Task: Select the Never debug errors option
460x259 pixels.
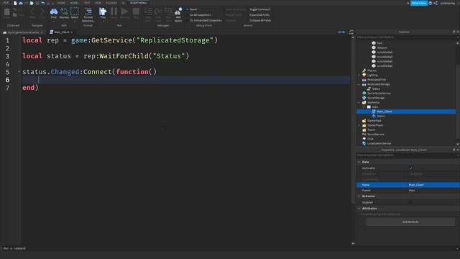Action: click(x=193, y=9)
